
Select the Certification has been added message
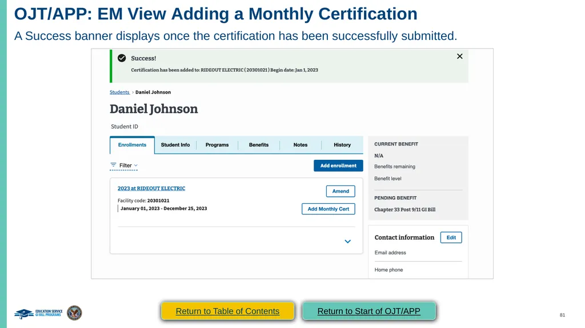[224, 70]
